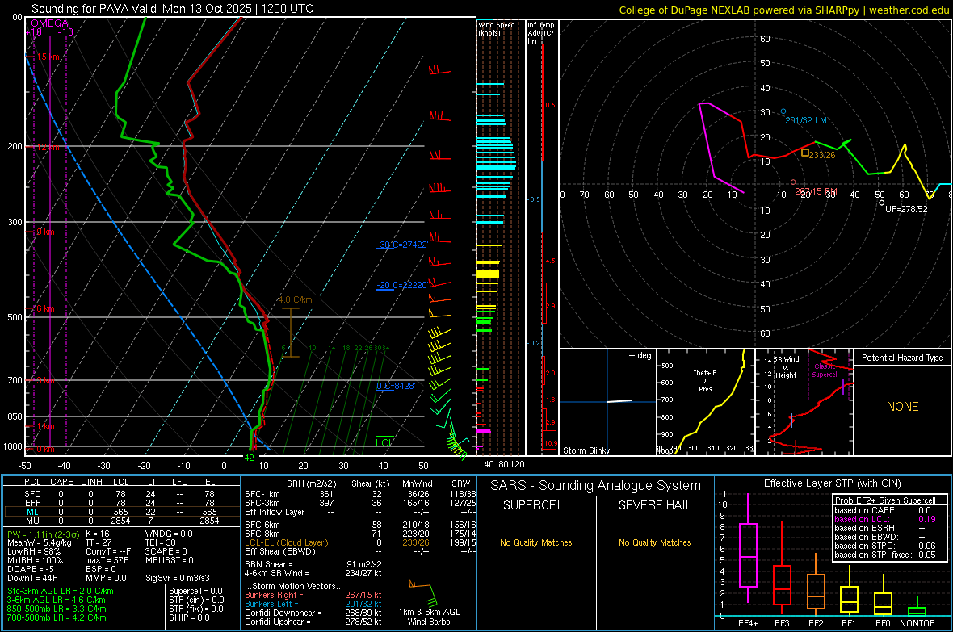
Task: Click the LowRH = 98% value
Action: coord(34,551)
